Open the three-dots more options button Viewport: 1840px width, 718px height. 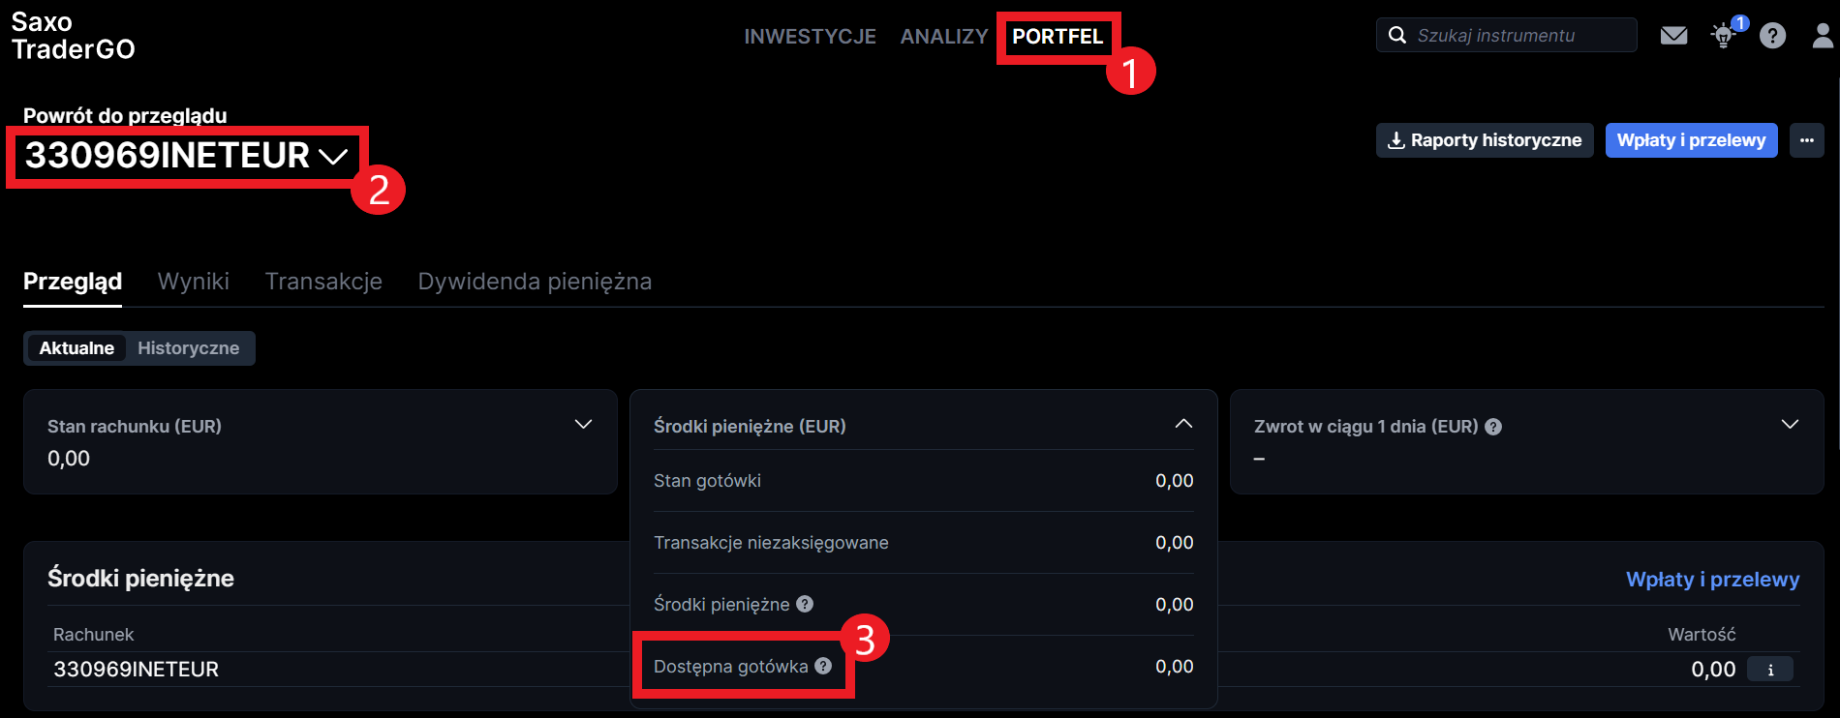tap(1807, 140)
